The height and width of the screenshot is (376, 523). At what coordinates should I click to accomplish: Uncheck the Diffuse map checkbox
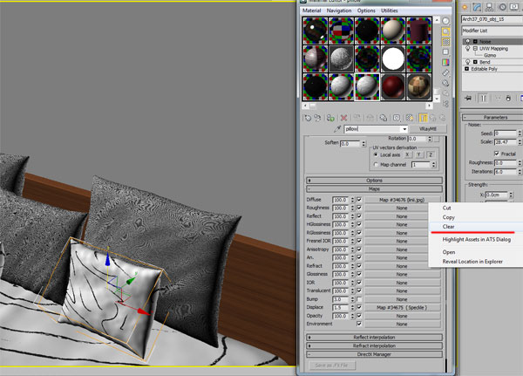[359, 200]
